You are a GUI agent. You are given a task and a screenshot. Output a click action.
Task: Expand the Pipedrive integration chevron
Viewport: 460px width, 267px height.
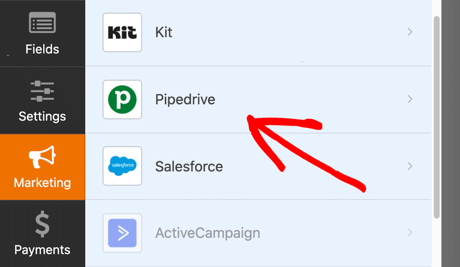click(x=410, y=99)
